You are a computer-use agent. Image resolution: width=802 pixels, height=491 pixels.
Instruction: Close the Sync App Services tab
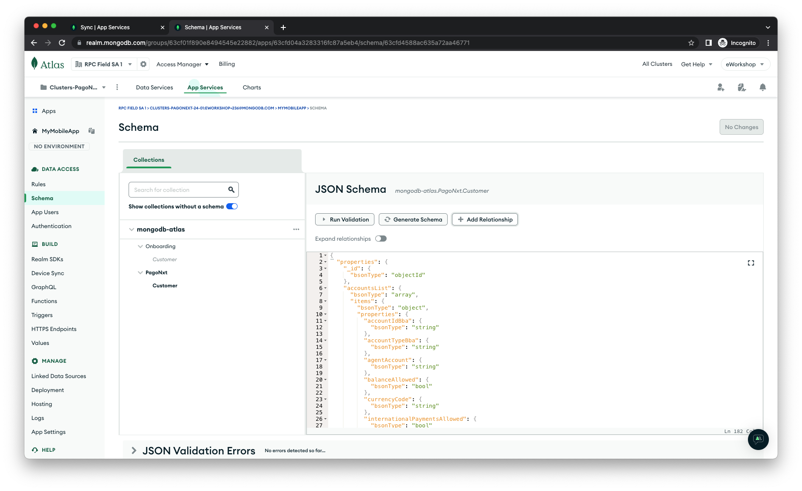tap(163, 27)
